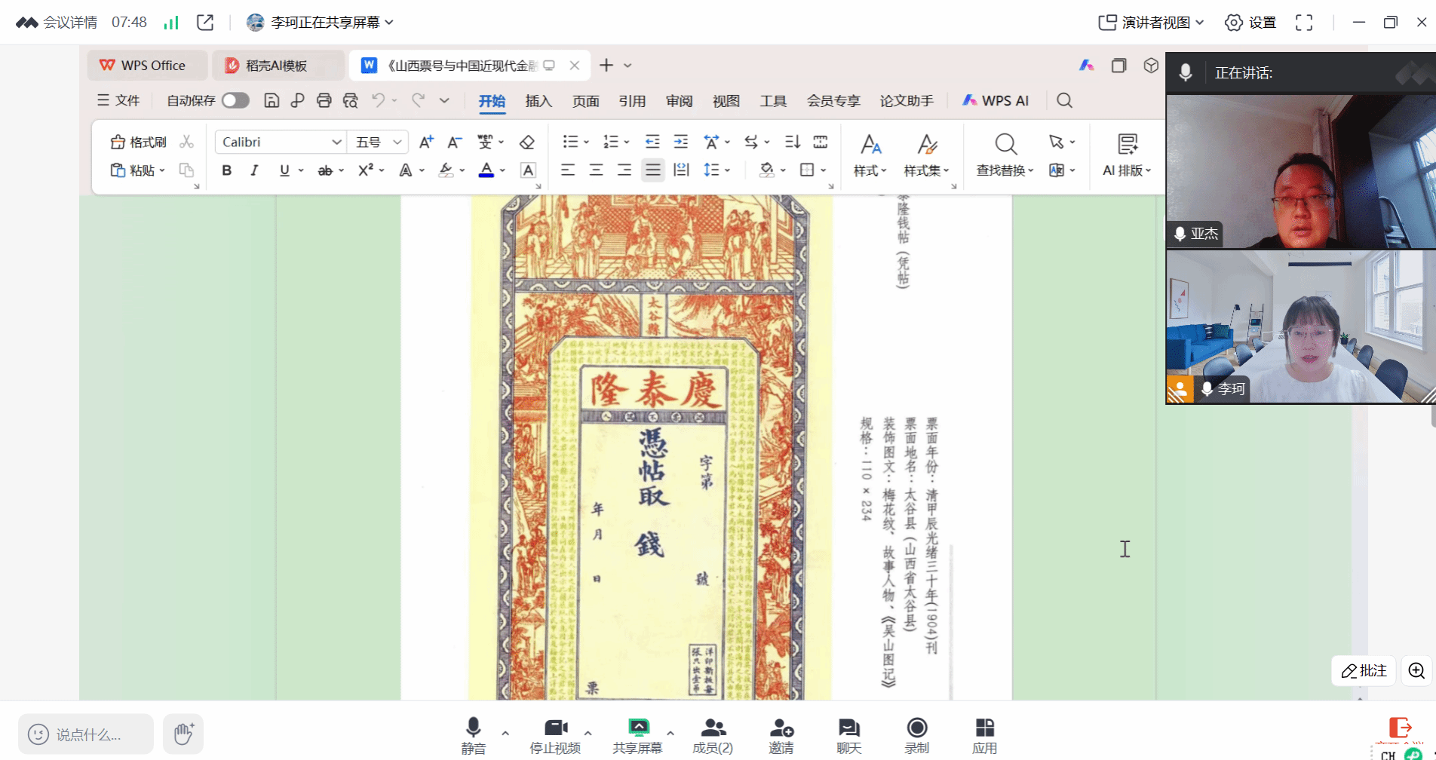Apply bold formatting in the ribbon
1436x760 pixels.
[x=226, y=170]
